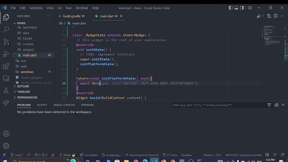Close the bottom panel
The height and width of the screenshot is (162, 288).
[283, 105]
